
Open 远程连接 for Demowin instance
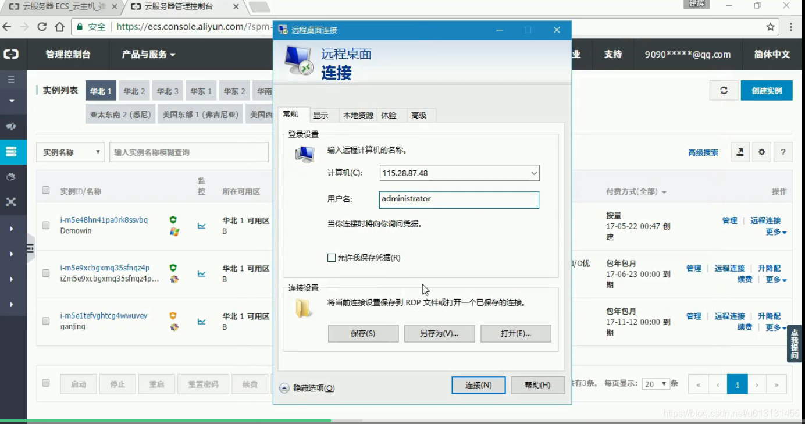[765, 220]
